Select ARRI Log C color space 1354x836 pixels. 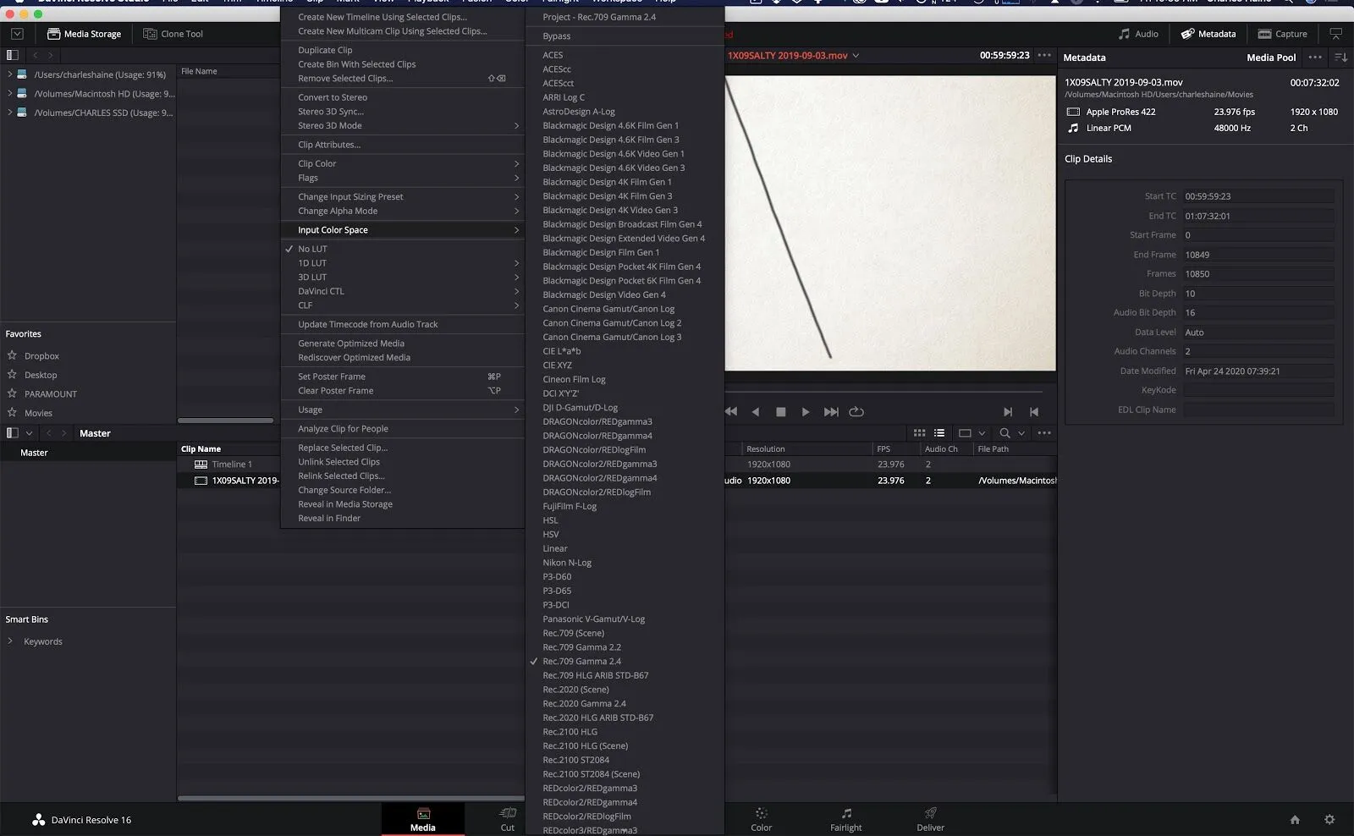[x=625, y=97]
